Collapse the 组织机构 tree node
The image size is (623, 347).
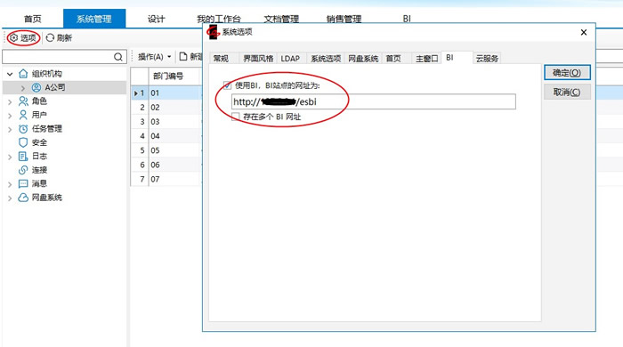click(x=10, y=74)
